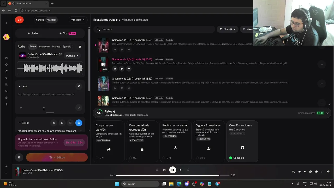Open the Retos info icon
This screenshot has height=188, width=334.
tap(114, 111)
